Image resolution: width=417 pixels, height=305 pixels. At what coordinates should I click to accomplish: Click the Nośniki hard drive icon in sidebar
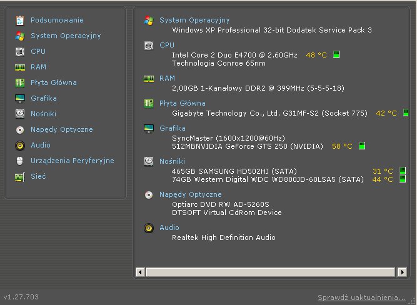tap(20, 114)
